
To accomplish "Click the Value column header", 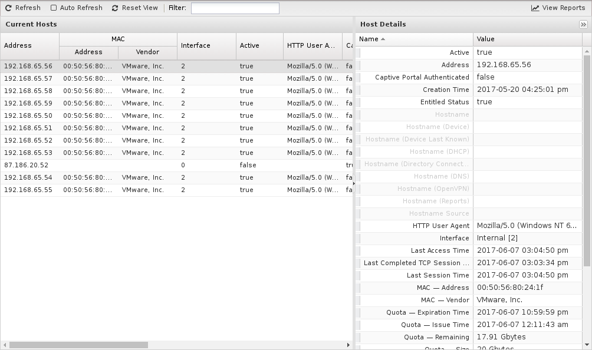I will click(527, 39).
